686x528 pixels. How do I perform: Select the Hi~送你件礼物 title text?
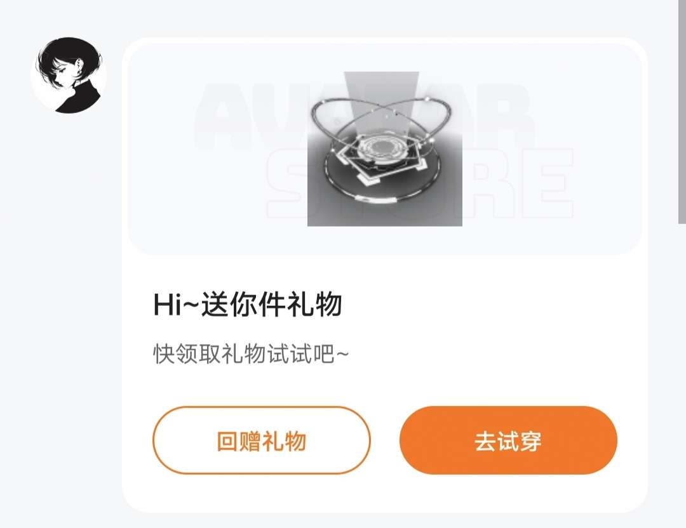click(x=247, y=305)
